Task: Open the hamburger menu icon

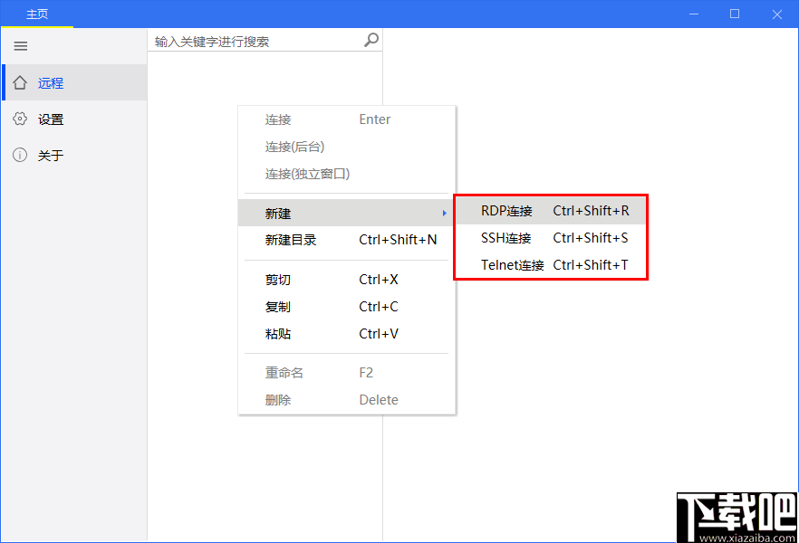Action: pyautogui.click(x=20, y=45)
